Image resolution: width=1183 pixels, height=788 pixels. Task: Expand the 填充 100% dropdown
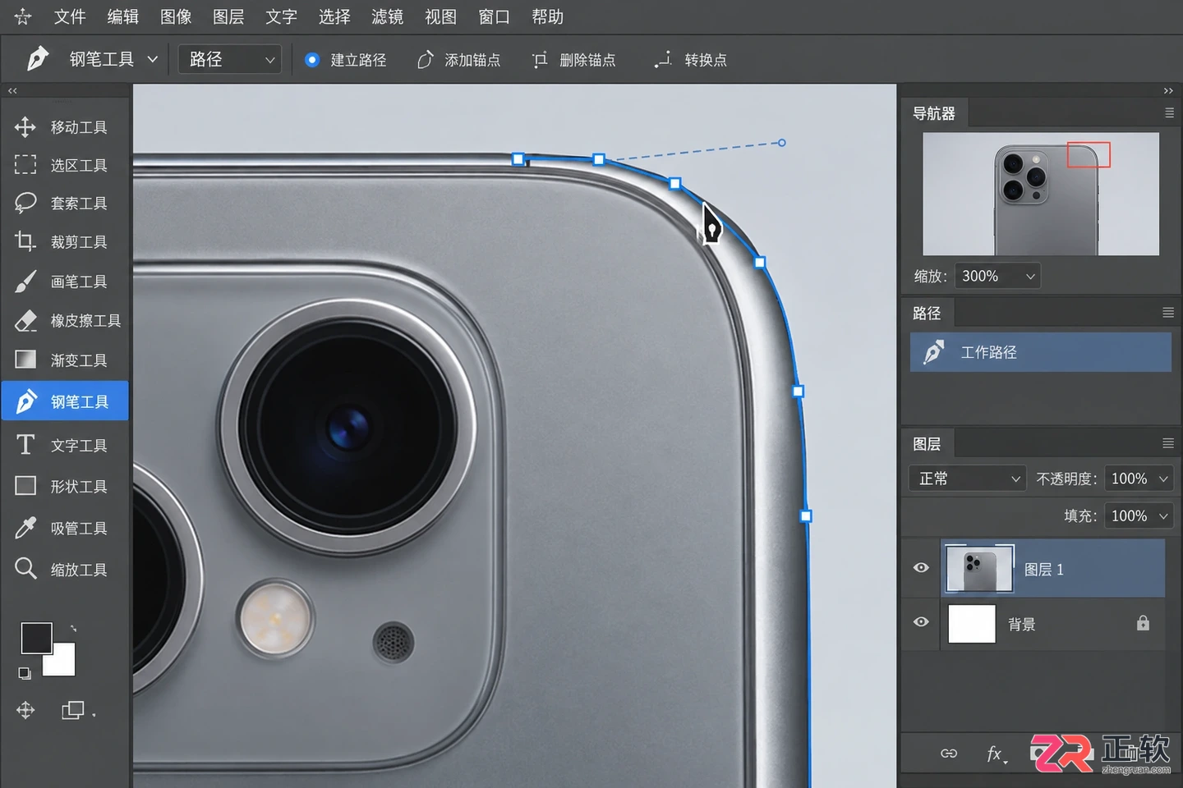[x=1139, y=515]
